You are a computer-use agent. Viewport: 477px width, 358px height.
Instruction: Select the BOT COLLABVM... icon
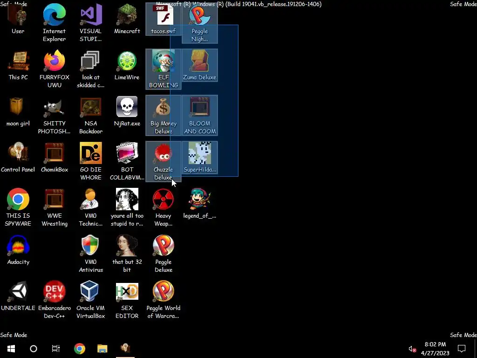tap(127, 161)
